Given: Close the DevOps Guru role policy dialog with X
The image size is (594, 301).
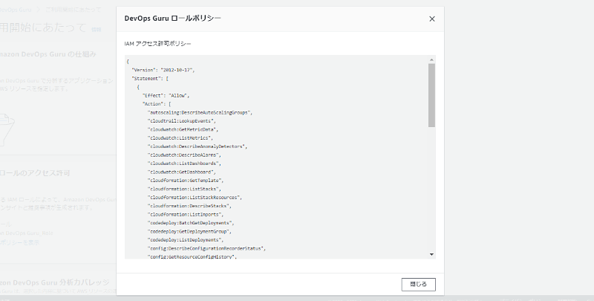Looking at the screenshot, I should [x=432, y=19].
